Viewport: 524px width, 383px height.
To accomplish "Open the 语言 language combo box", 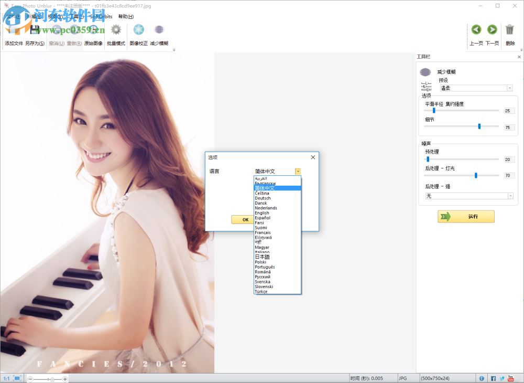I will pos(297,171).
